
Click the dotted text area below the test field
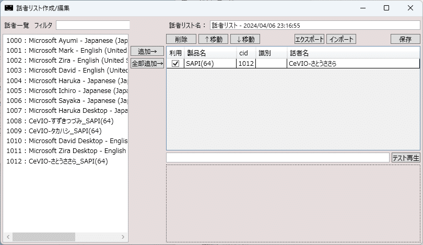coord(293,203)
